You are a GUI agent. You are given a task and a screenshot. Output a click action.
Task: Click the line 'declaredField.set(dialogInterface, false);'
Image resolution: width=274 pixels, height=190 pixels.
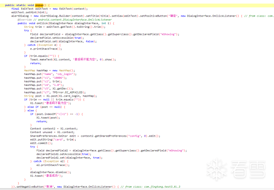[63, 42]
